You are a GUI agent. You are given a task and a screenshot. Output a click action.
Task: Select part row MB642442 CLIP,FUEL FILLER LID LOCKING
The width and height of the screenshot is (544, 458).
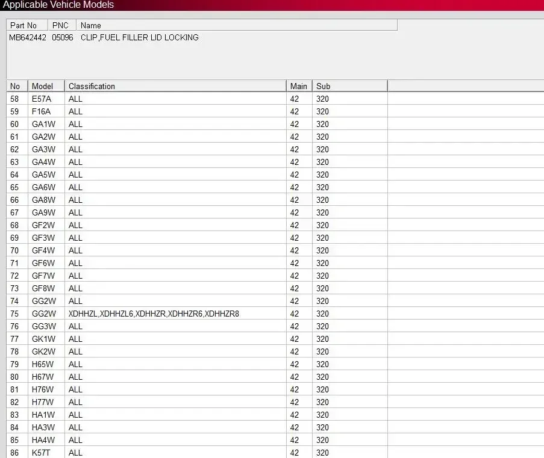tap(201, 37)
